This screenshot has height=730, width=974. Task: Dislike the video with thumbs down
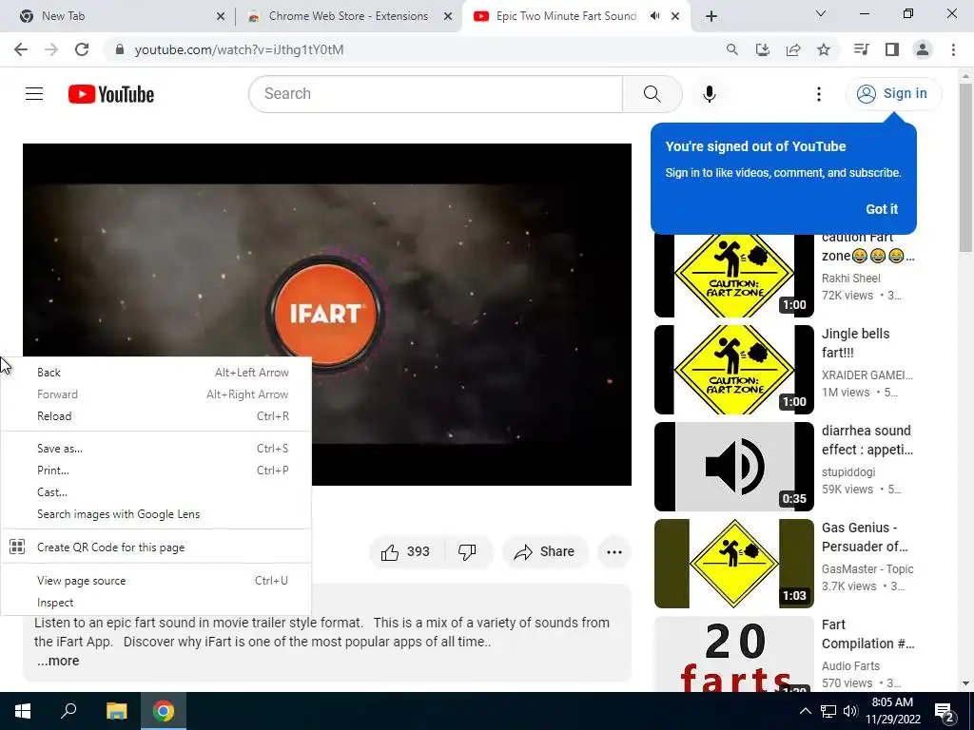pyautogui.click(x=467, y=552)
